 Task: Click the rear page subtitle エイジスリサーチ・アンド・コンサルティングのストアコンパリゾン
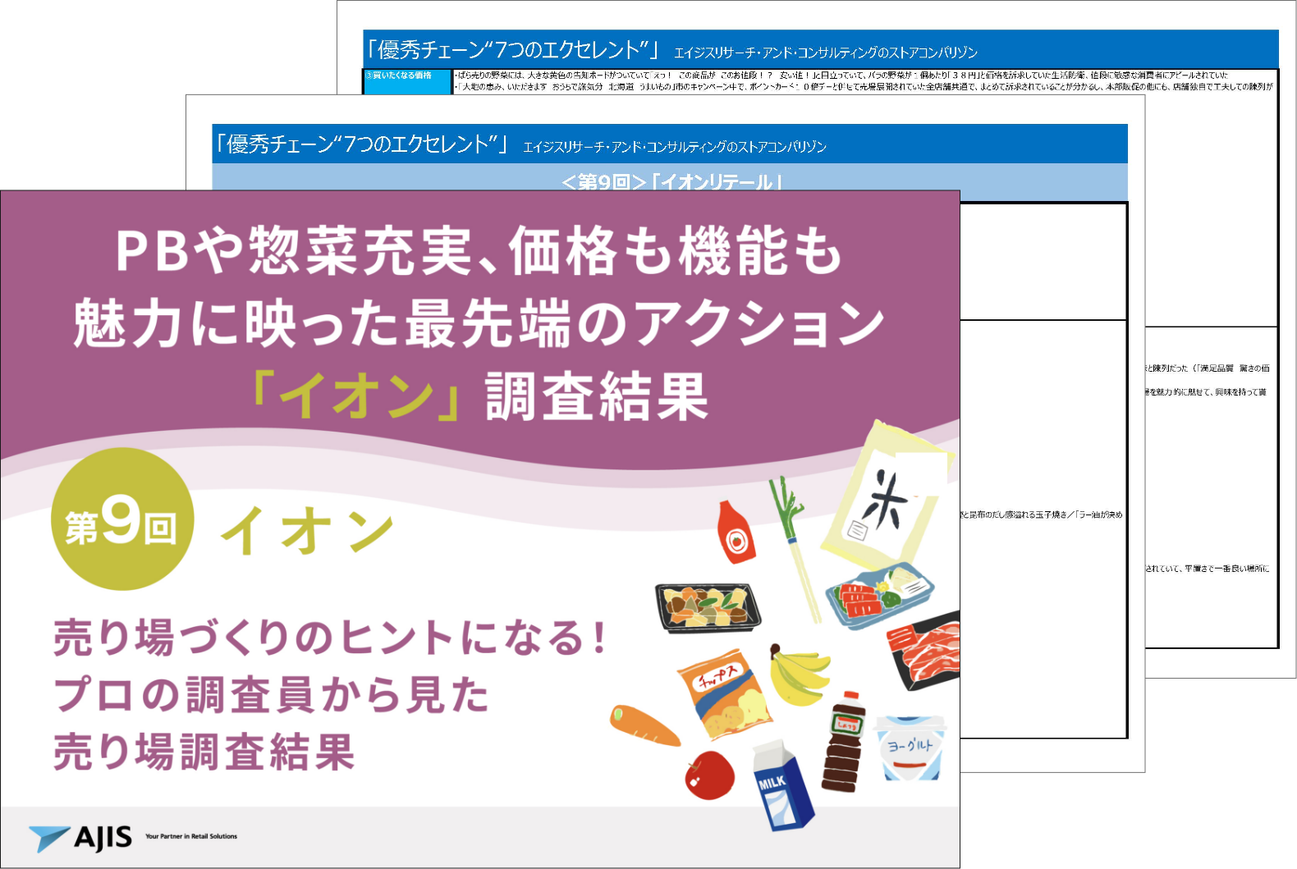point(826,53)
